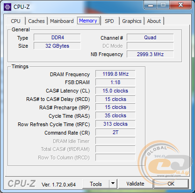Image resolution: width=195 pixels, height=193 pixels.
Task: Click the CPU-Z logo at bottom left
Action: [x=22, y=184]
